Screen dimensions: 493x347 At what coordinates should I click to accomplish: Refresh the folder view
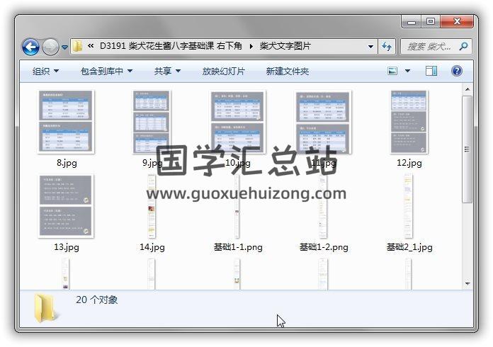click(387, 47)
